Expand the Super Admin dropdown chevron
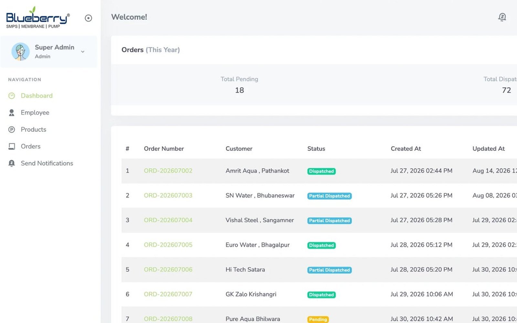Screen dimensions: 517x323 tap(83, 52)
